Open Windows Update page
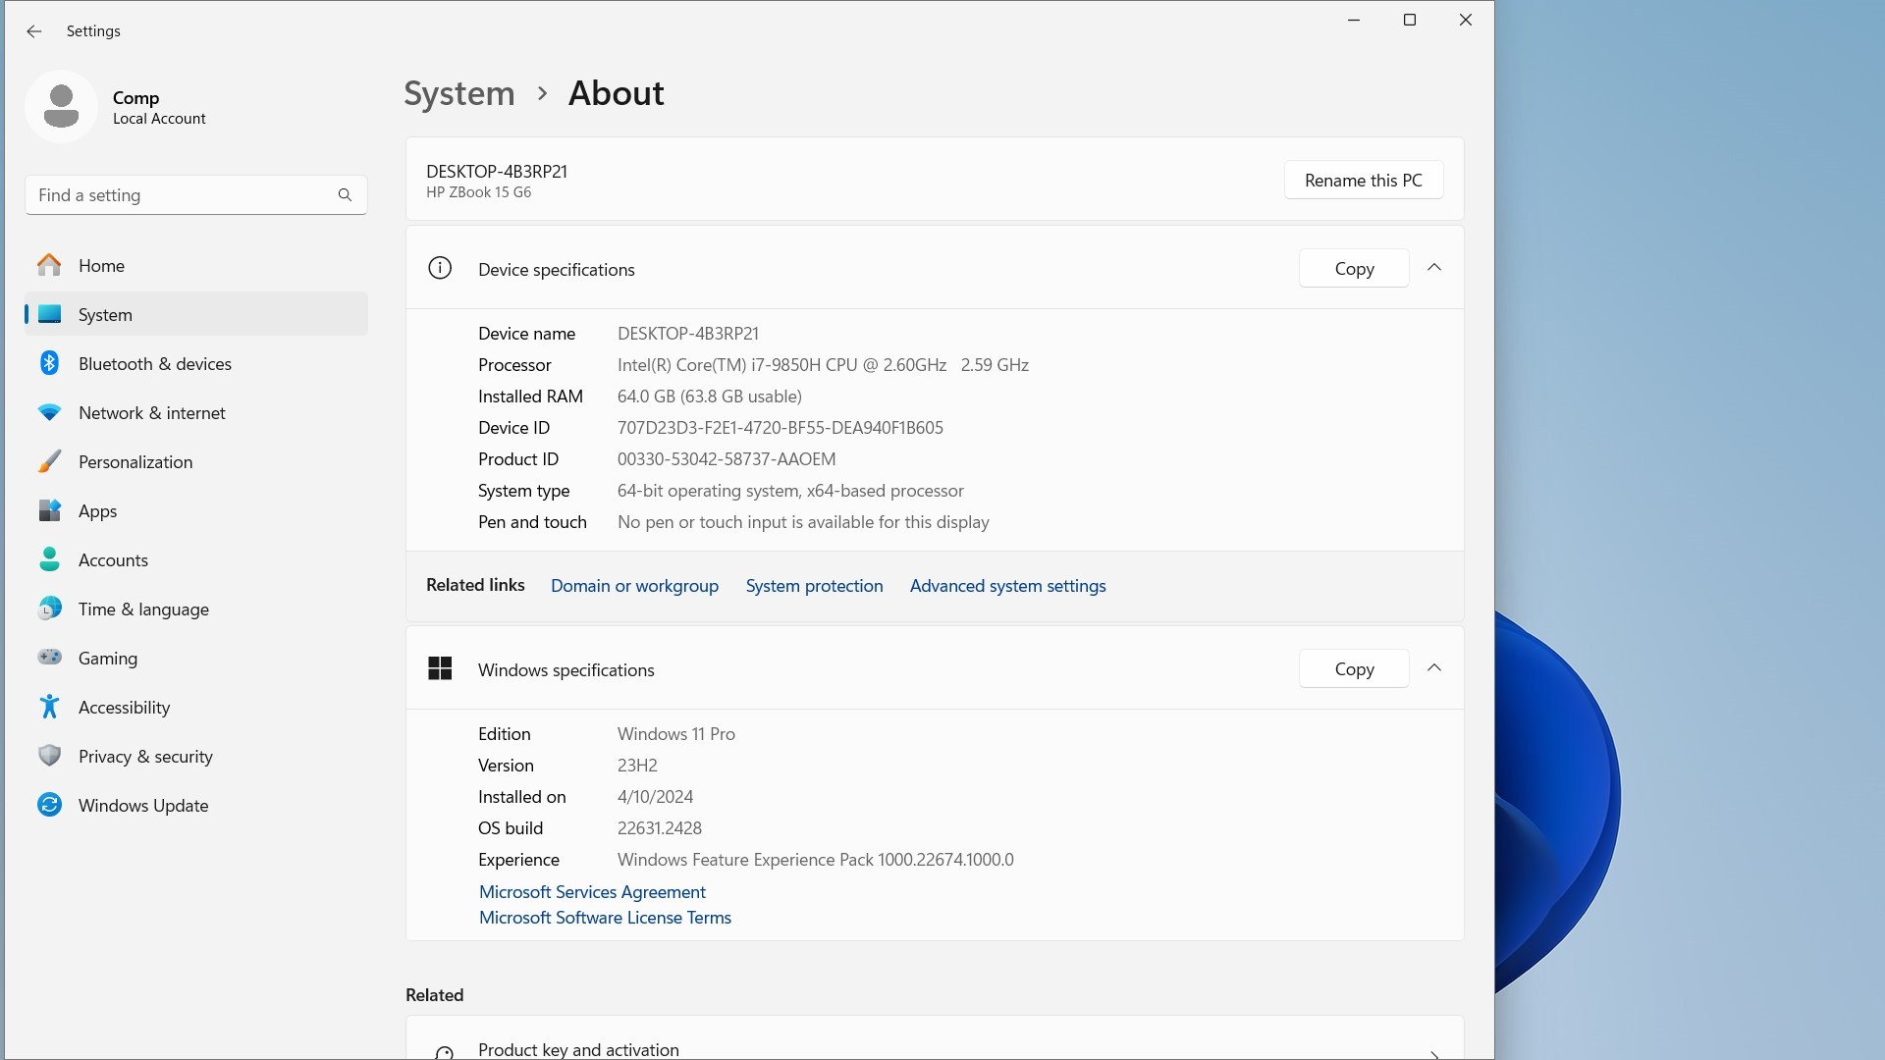This screenshot has width=1885, height=1060. coord(196,805)
